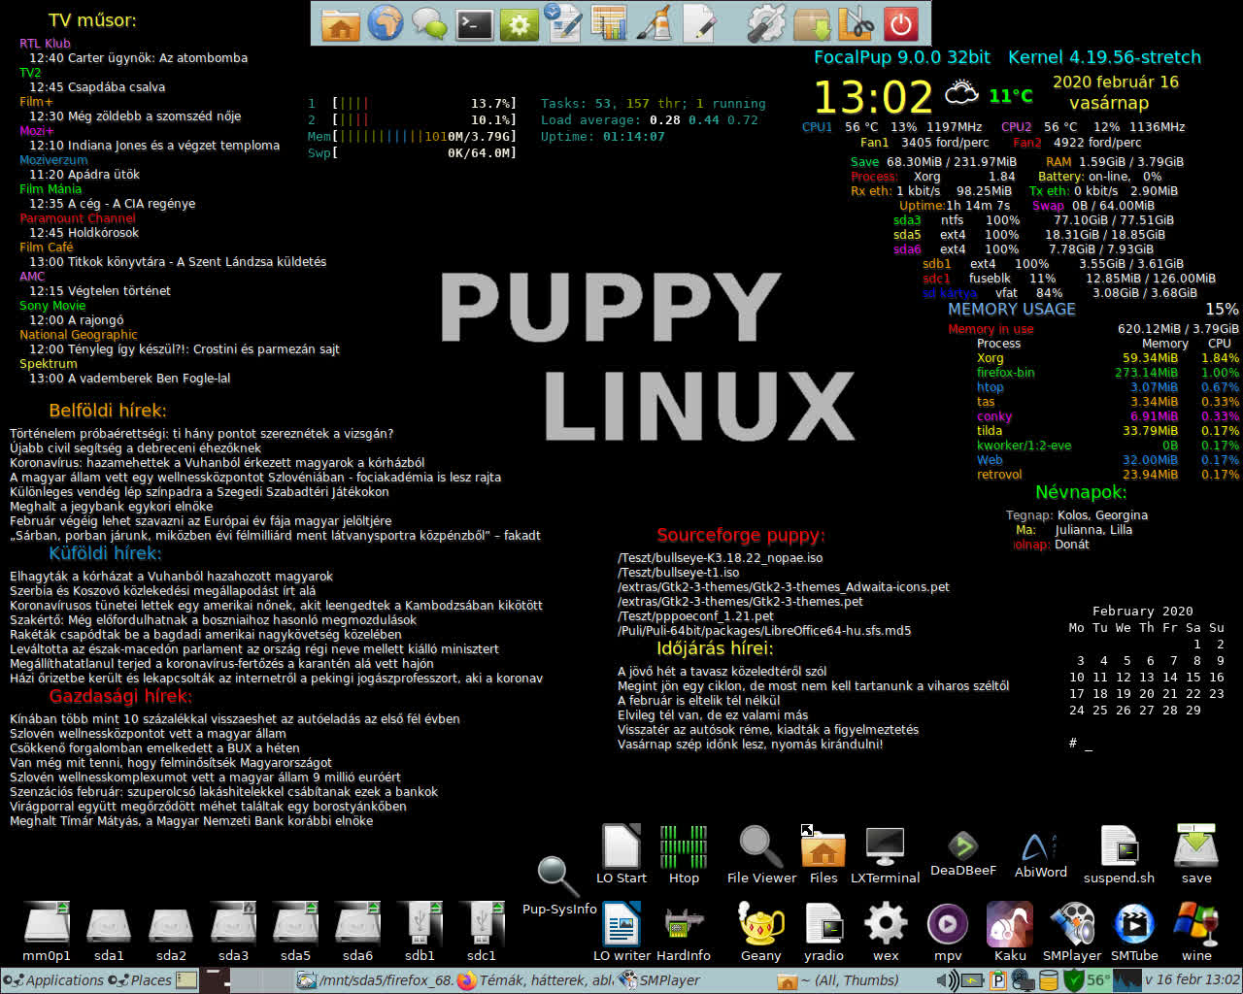
Task: Open AbiWord from the desktop
Action: (1040, 855)
